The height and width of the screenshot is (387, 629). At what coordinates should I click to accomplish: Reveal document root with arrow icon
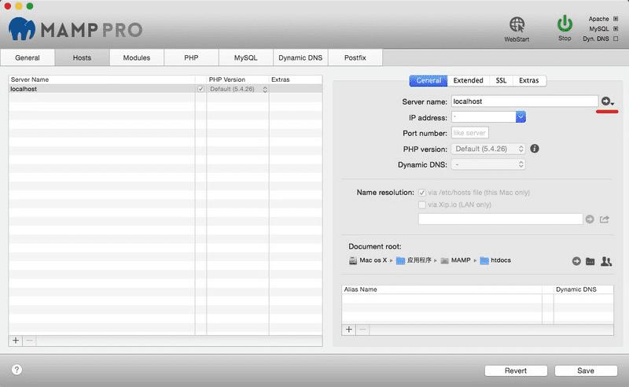point(576,261)
